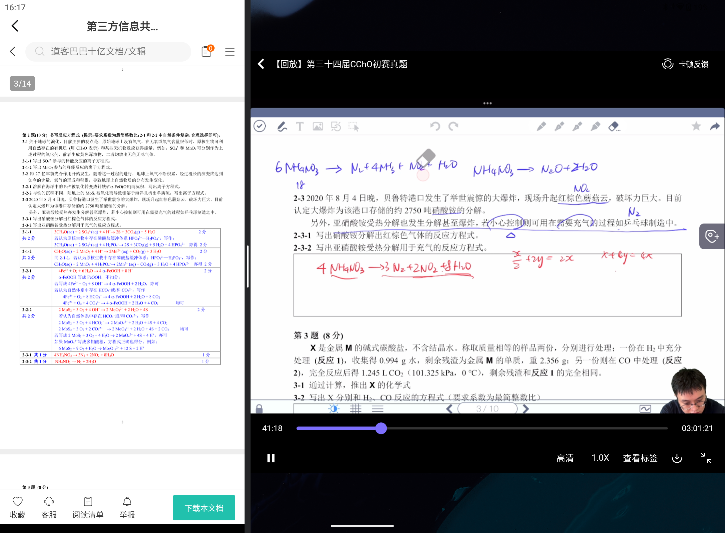Go to the previous note page
725x533 pixels.
[449, 409]
